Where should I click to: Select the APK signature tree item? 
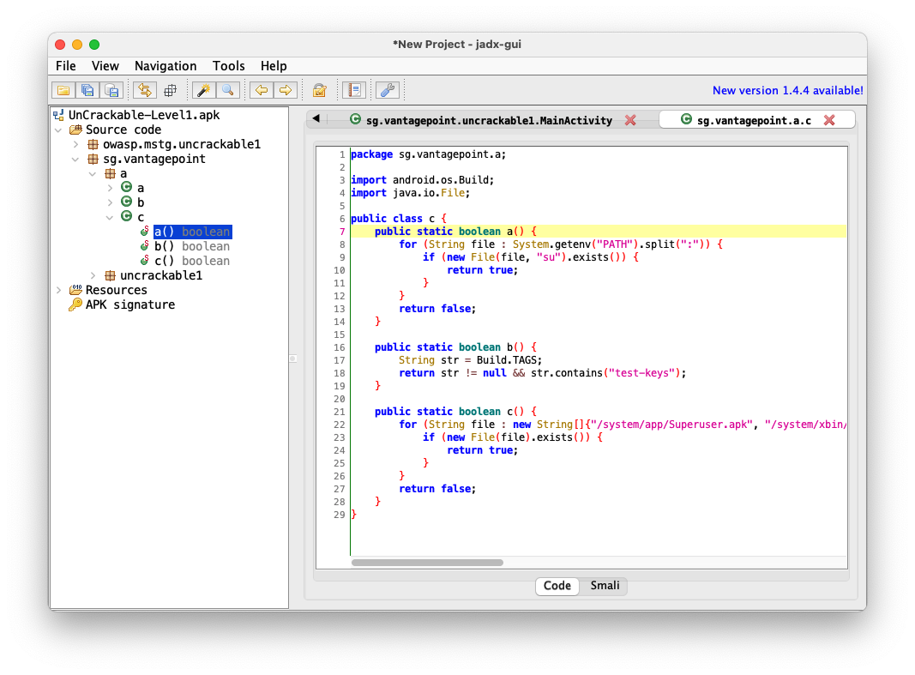129,304
